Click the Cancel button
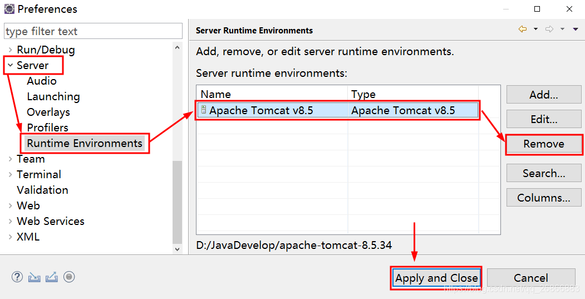This screenshot has width=585, height=299. coord(531,278)
